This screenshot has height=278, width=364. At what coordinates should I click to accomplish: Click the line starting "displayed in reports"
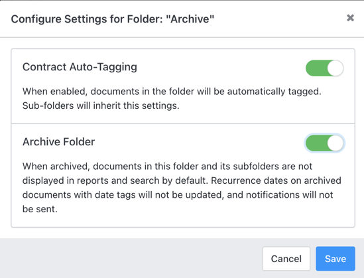[x=182, y=180]
